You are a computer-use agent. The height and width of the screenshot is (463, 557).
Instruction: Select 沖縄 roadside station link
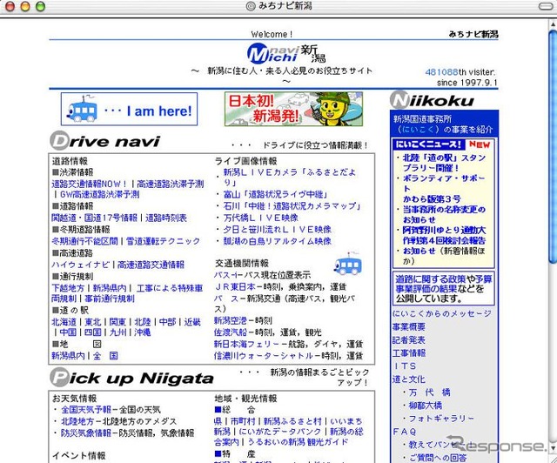tap(143, 332)
